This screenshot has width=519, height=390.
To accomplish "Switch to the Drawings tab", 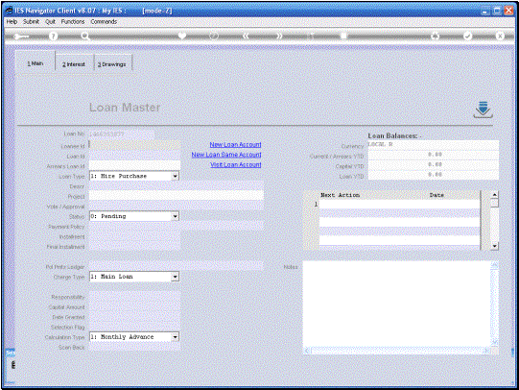I will (112, 64).
